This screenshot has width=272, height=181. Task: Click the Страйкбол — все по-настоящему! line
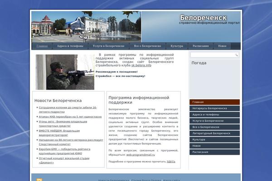[x=121, y=76]
